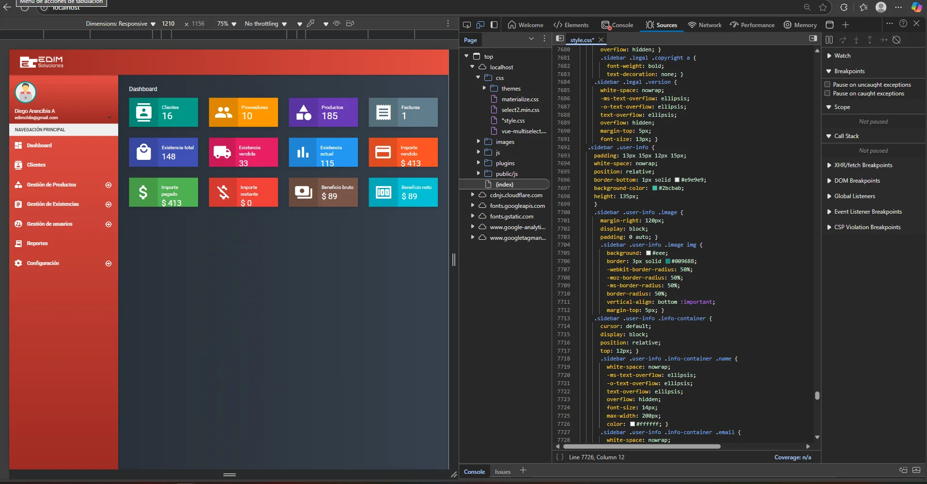Click the deactivate breakpoints icon
This screenshot has width=927, height=484.
(x=896, y=40)
